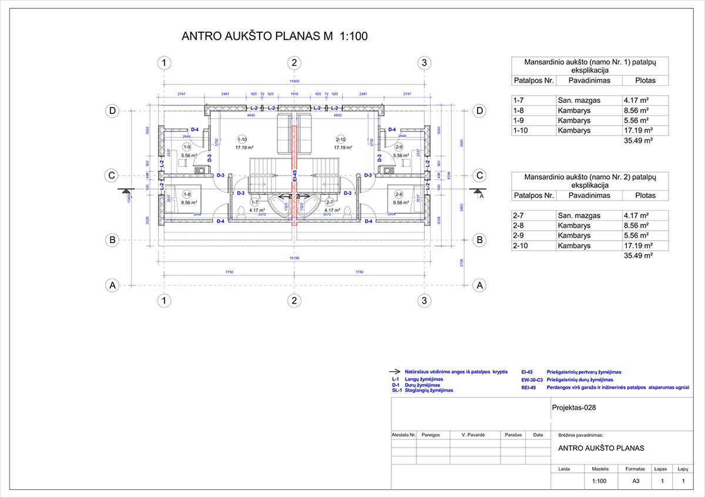Click the left grid axis bubble D
This screenshot has height=498, width=705.
[110, 110]
